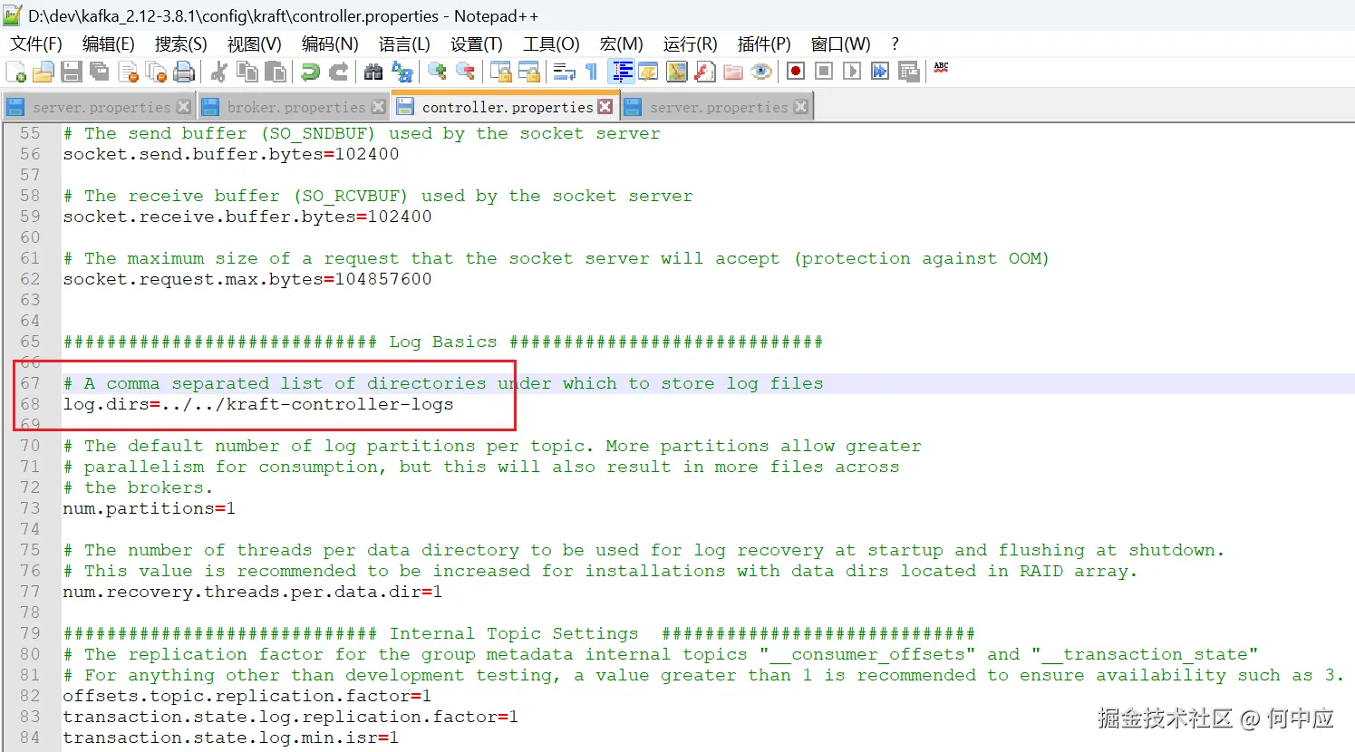Toggle synchronized horizontal scrolling icon
Screen dimensions: 1355x752
(528, 72)
